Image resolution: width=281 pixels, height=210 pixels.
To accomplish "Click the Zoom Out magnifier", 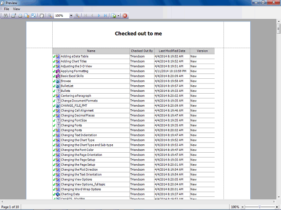I will [50, 16].
